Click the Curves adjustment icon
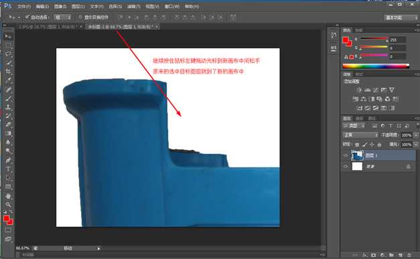This screenshot has width=420, height=259. coord(376,90)
